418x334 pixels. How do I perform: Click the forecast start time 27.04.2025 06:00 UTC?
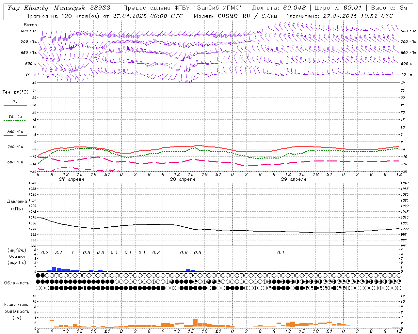coord(148,16)
